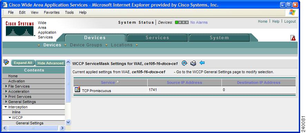Screen dimensions: 306x133
Task: Click the refresh icon beside the WAE name
Action: click(x=185, y=63)
